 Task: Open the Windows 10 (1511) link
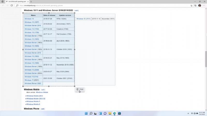click(x=84, y=19)
